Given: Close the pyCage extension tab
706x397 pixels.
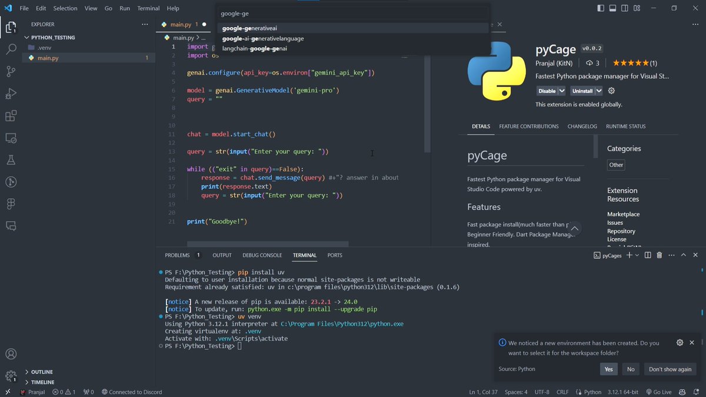Looking at the screenshot, I should pos(500,25).
